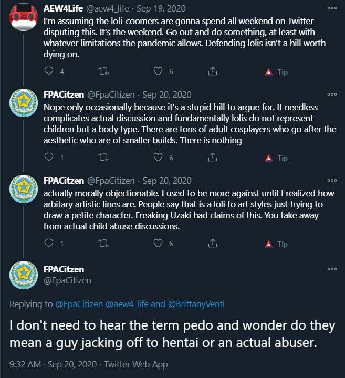Like the 'actually morally objectionable' tweet
Image resolution: width=345 pixels, height=378 pixels.
click(158, 243)
